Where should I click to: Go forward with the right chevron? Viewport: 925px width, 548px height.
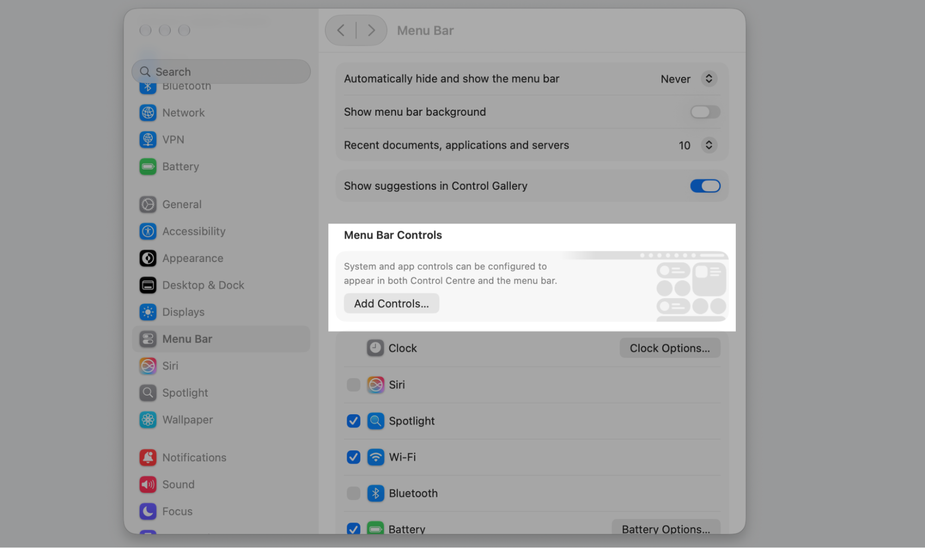tap(371, 31)
